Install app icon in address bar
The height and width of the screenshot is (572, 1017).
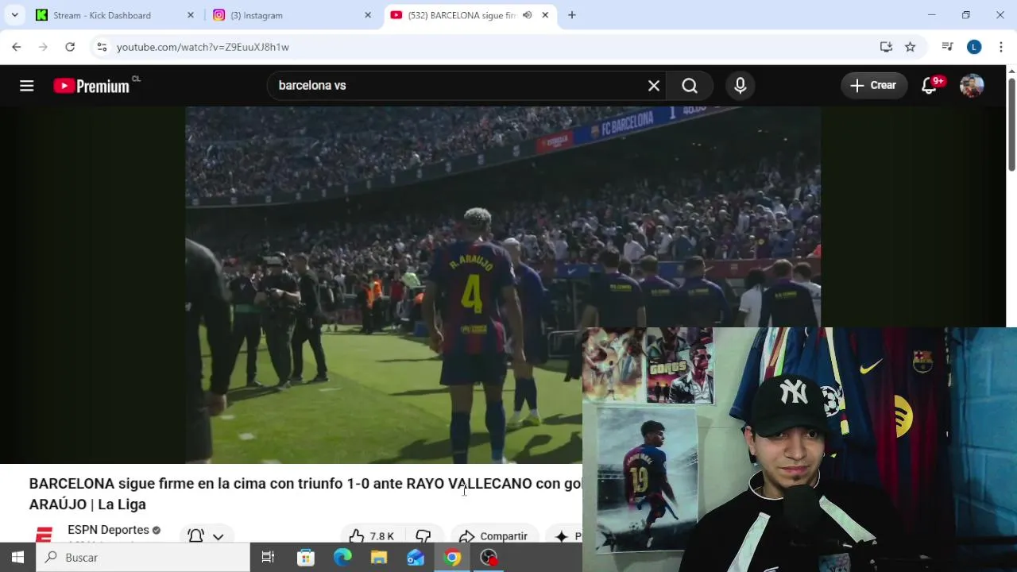point(886,47)
